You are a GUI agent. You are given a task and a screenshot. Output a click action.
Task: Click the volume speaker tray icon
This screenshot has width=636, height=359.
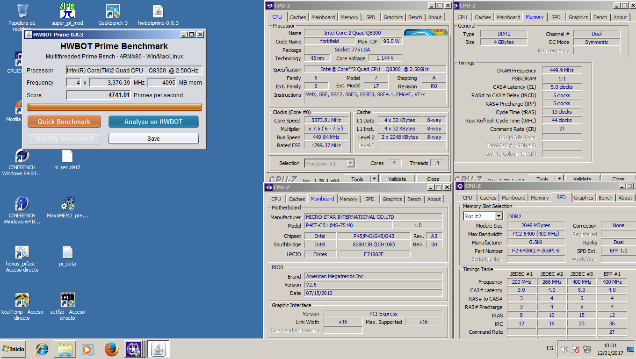564,349
